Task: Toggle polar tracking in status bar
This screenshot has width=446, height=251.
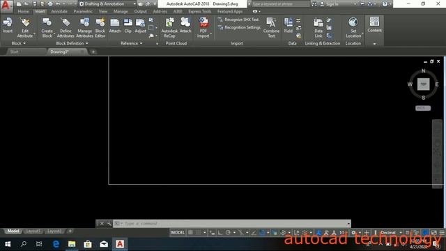Action: [x=228, y=232]
